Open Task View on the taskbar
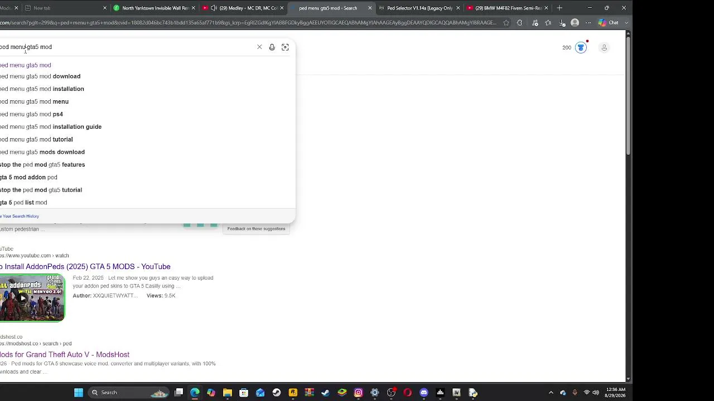The image size is (714, 401). tap(178, 393)
